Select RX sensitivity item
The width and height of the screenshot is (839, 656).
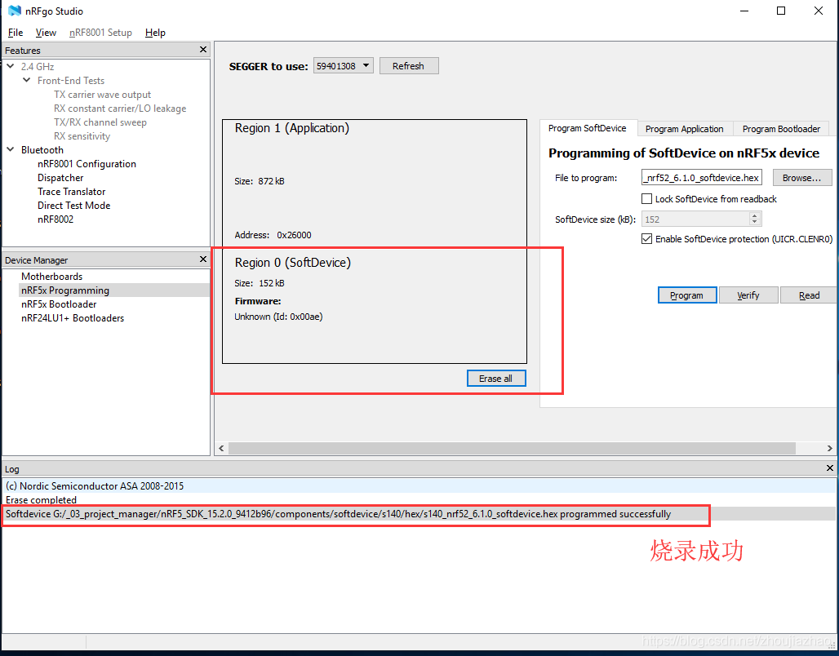point(82,136)
